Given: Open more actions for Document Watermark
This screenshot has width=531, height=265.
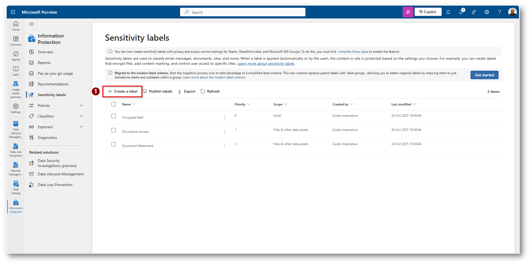Looking at the screenshot, I should (x=225, y=146).
